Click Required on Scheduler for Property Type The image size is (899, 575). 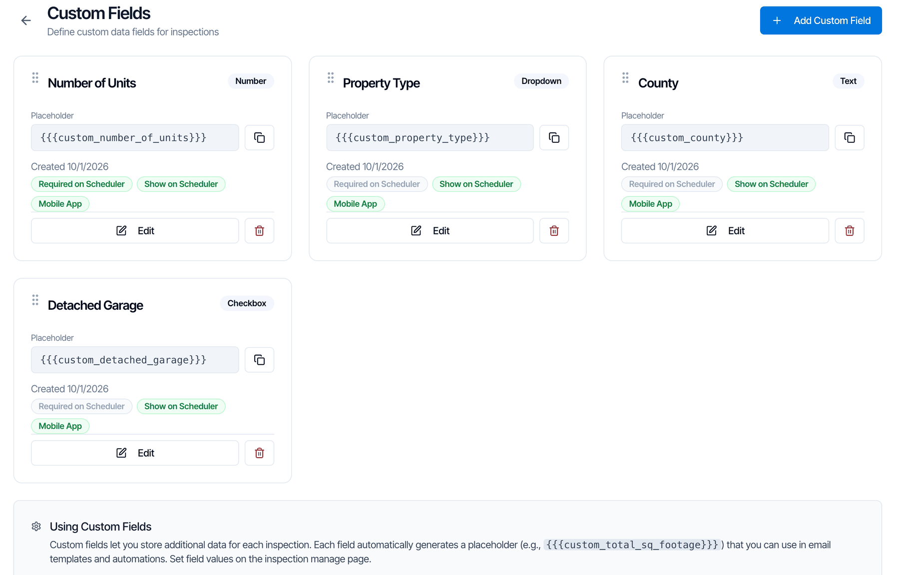point(377,184)
